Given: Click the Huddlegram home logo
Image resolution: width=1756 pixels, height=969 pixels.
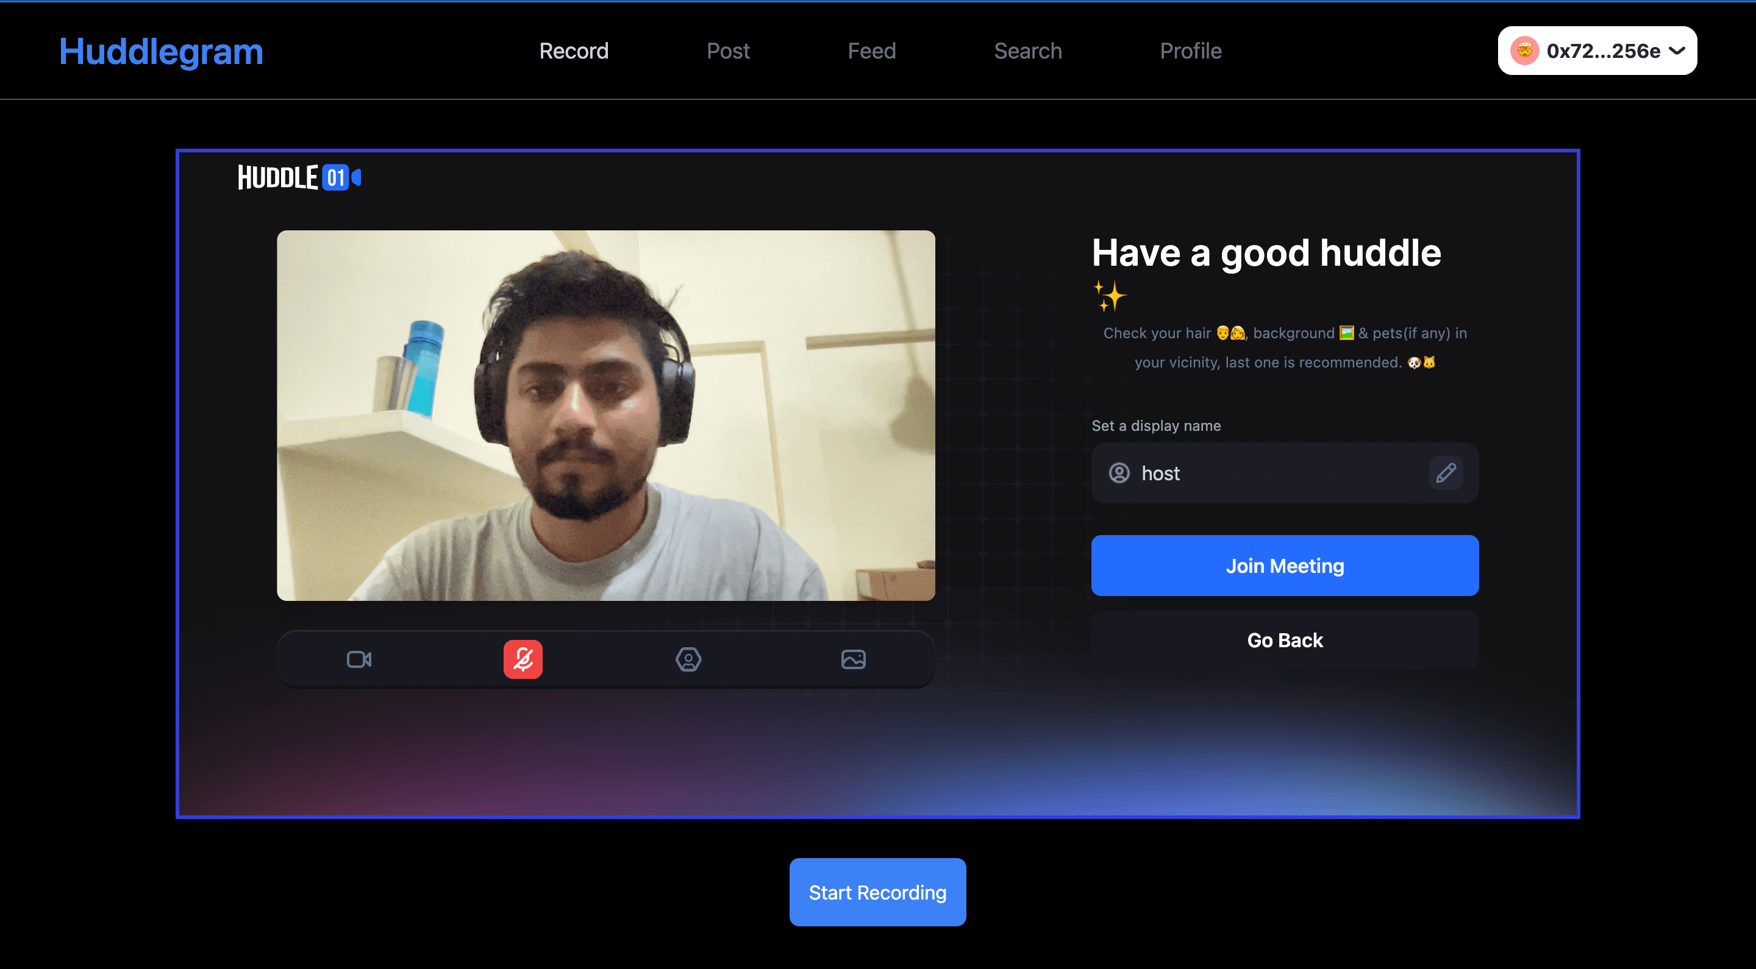Looking at the screenshot, I should (x=161, y=51).
